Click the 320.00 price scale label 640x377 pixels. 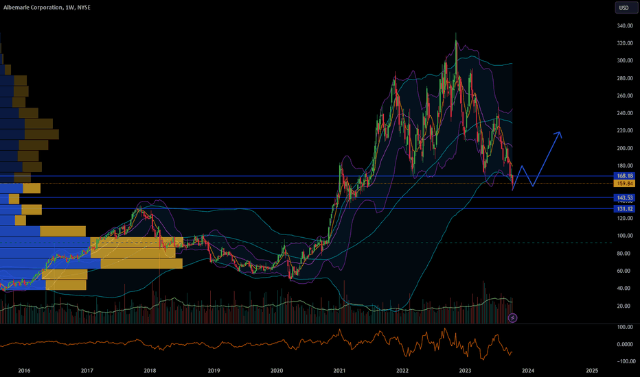click(x=625, y=43)
